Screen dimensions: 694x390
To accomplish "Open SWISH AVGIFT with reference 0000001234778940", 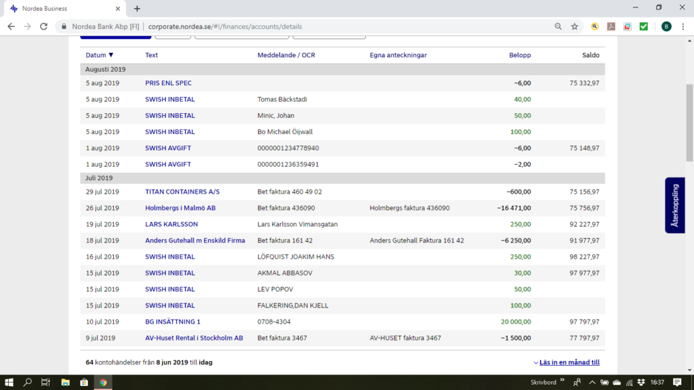I will point(168,148).
